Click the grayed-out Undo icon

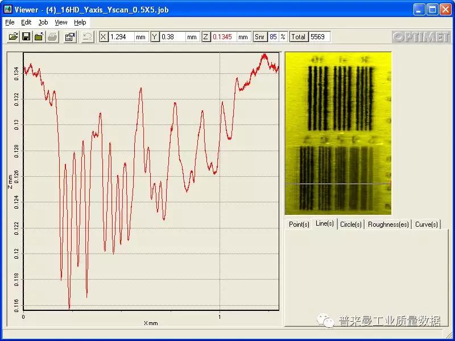point(88,37)
